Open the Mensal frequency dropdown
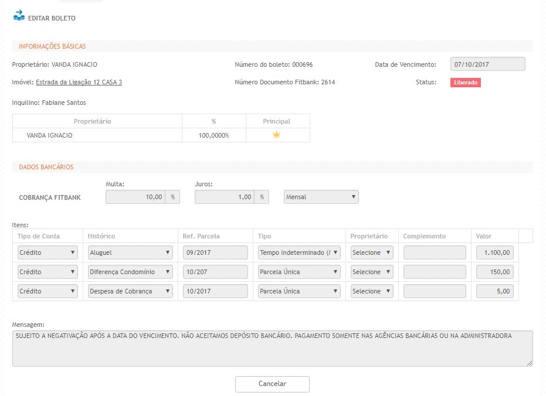 coord(321,197)
